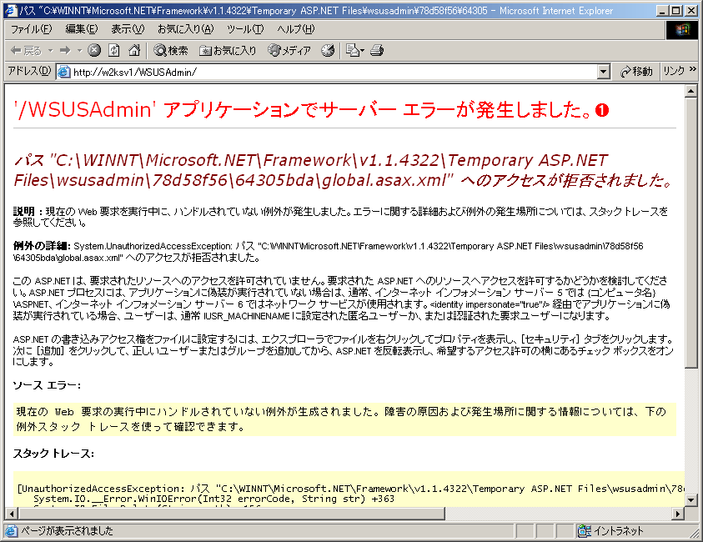The image size is (703, 542).
Task: Click the horizontal scrollbar thumb
Action: [x=231, y=514]
